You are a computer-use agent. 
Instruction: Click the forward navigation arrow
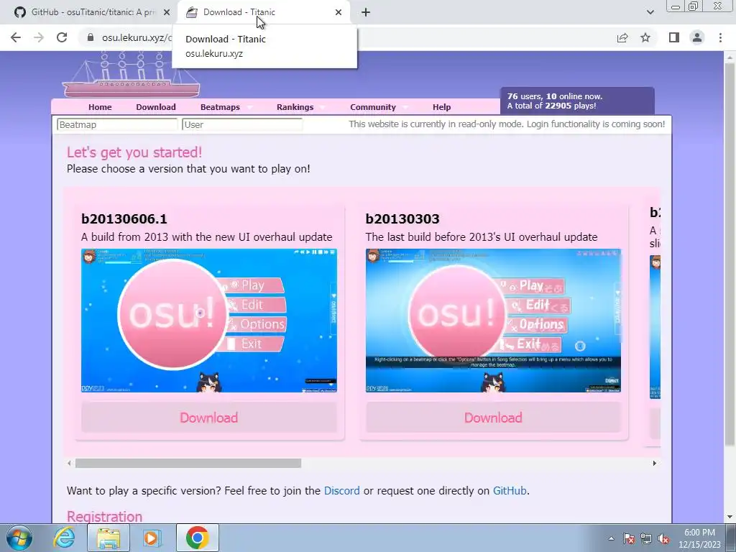tap(39, 37)
